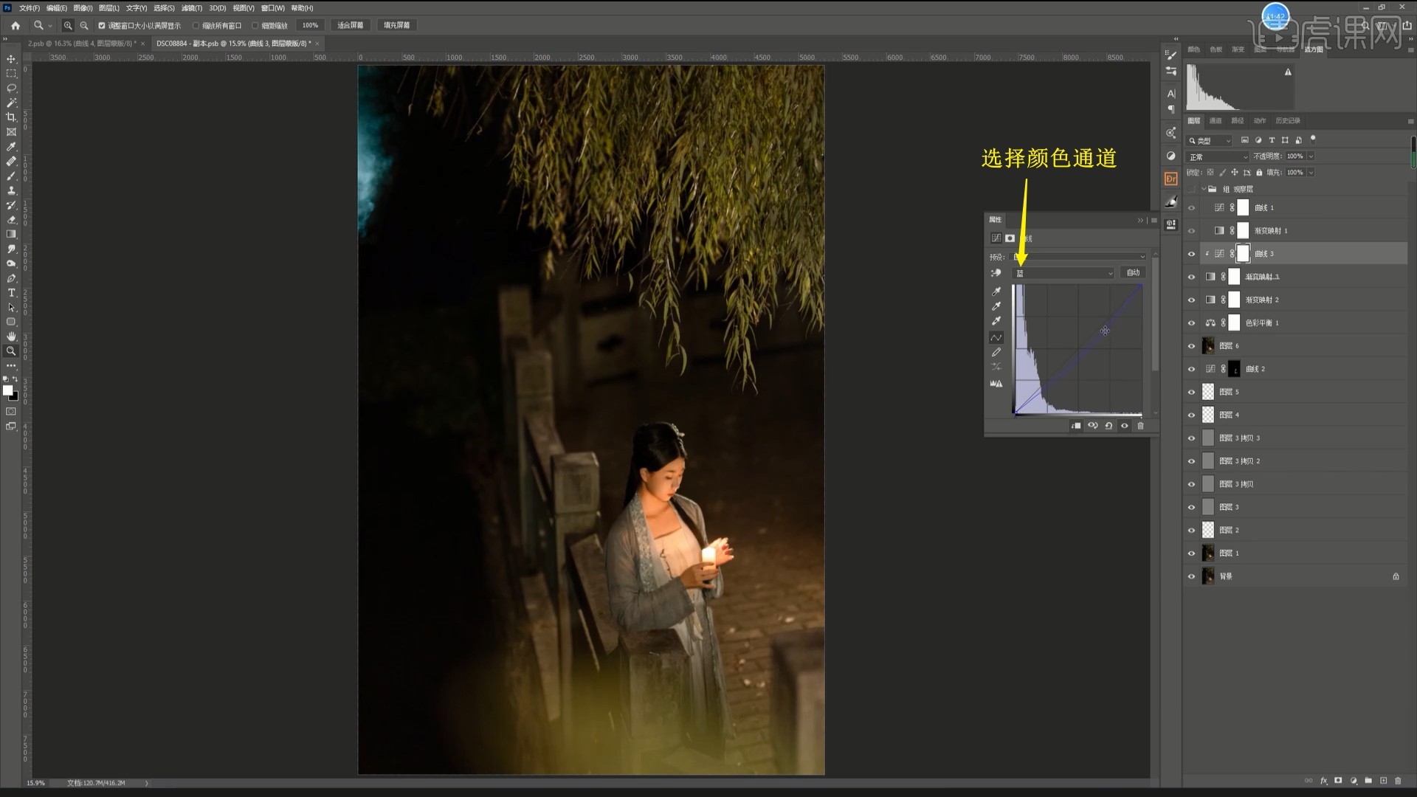Click the zoom in magnifier option
The image size is (1417, 797).
[x=68, y=25]
